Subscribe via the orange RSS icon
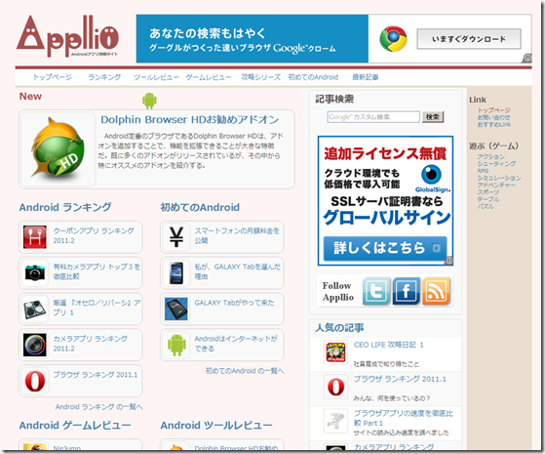The image size is (545, 454). click(x=436, y=291)
